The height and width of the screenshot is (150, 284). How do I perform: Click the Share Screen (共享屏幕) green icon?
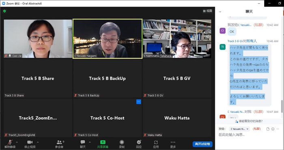point(103,142)
